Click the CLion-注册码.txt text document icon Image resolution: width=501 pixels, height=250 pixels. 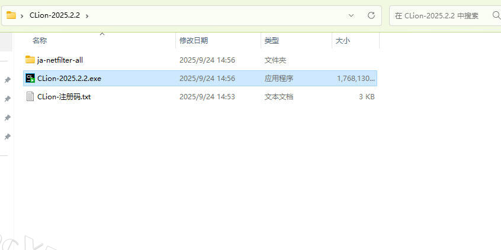(30, 96)
